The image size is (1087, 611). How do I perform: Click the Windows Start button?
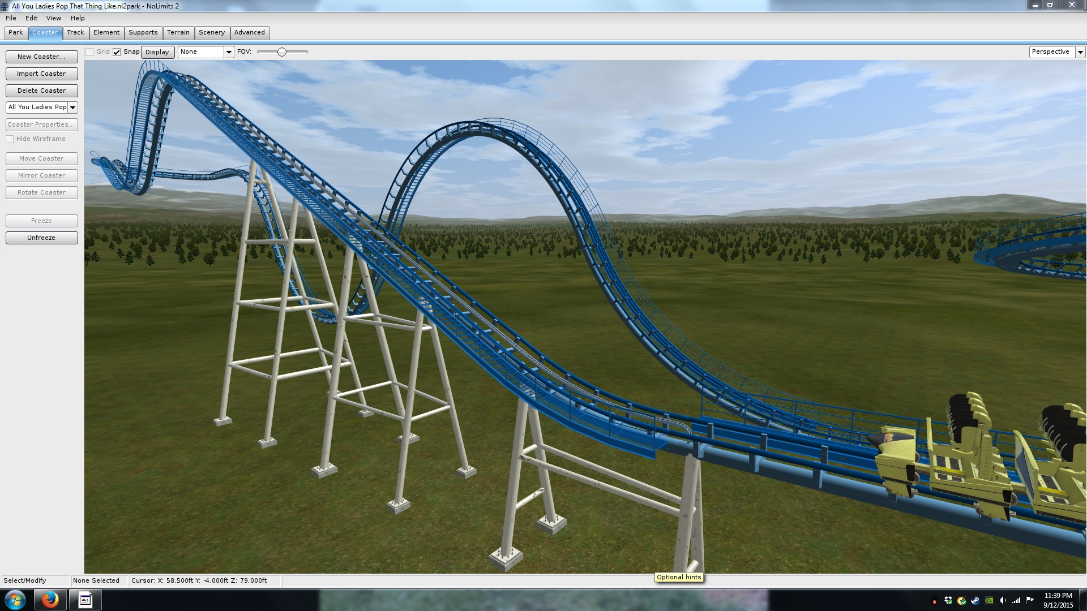(x=15, y=600)
